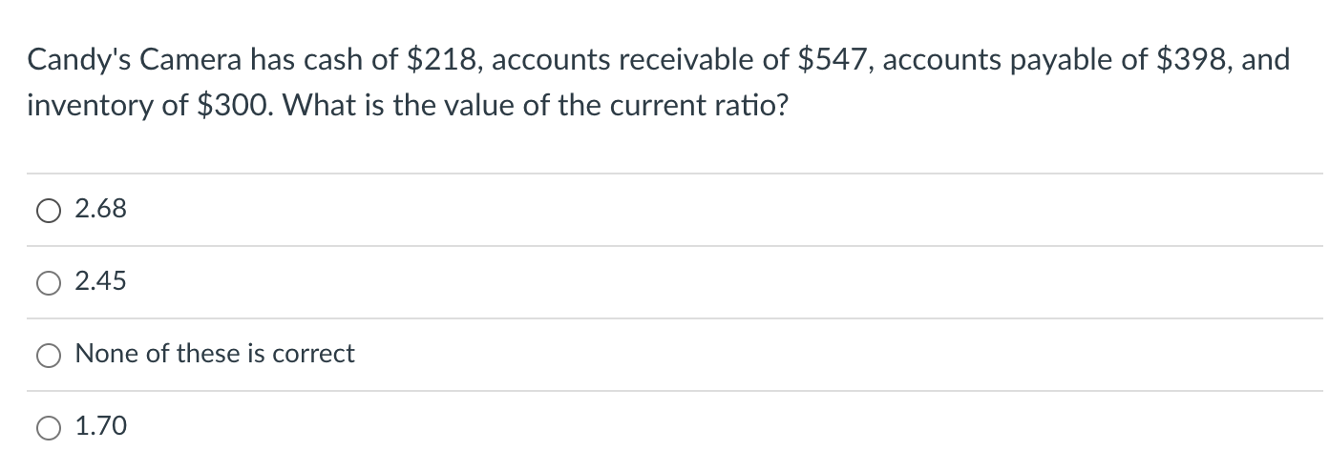
Task: Mark the 'None of these is correct' radio circle
Action: [50, 356]
